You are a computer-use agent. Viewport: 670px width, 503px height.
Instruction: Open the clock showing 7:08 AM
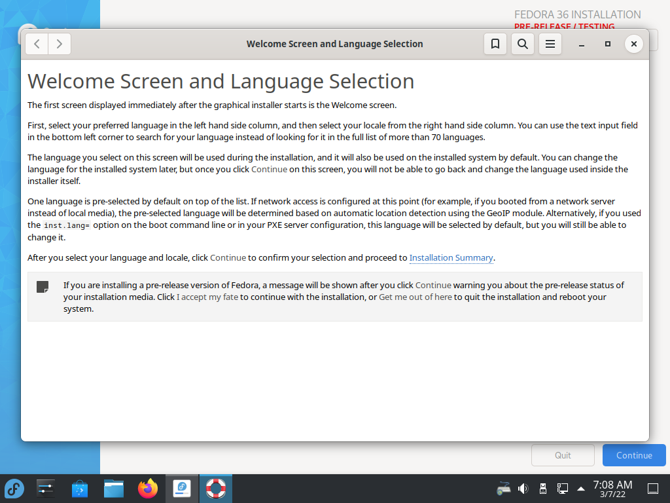(612, 489)
